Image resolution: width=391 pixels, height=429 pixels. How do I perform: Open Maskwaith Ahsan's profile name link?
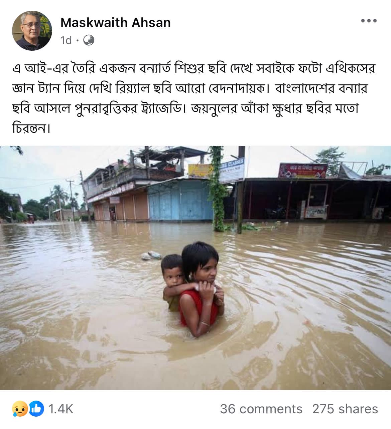116,23
